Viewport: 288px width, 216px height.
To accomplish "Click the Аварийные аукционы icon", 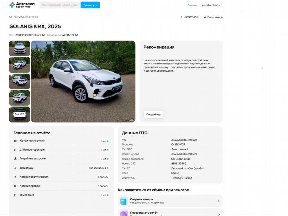I will click(15, 159).
